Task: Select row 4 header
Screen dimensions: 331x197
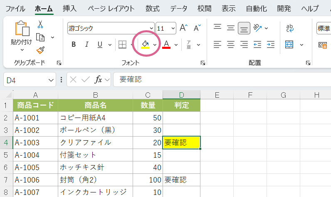Action: point(6,143)
